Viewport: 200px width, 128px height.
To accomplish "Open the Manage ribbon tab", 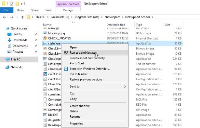I will pos(68,10).
